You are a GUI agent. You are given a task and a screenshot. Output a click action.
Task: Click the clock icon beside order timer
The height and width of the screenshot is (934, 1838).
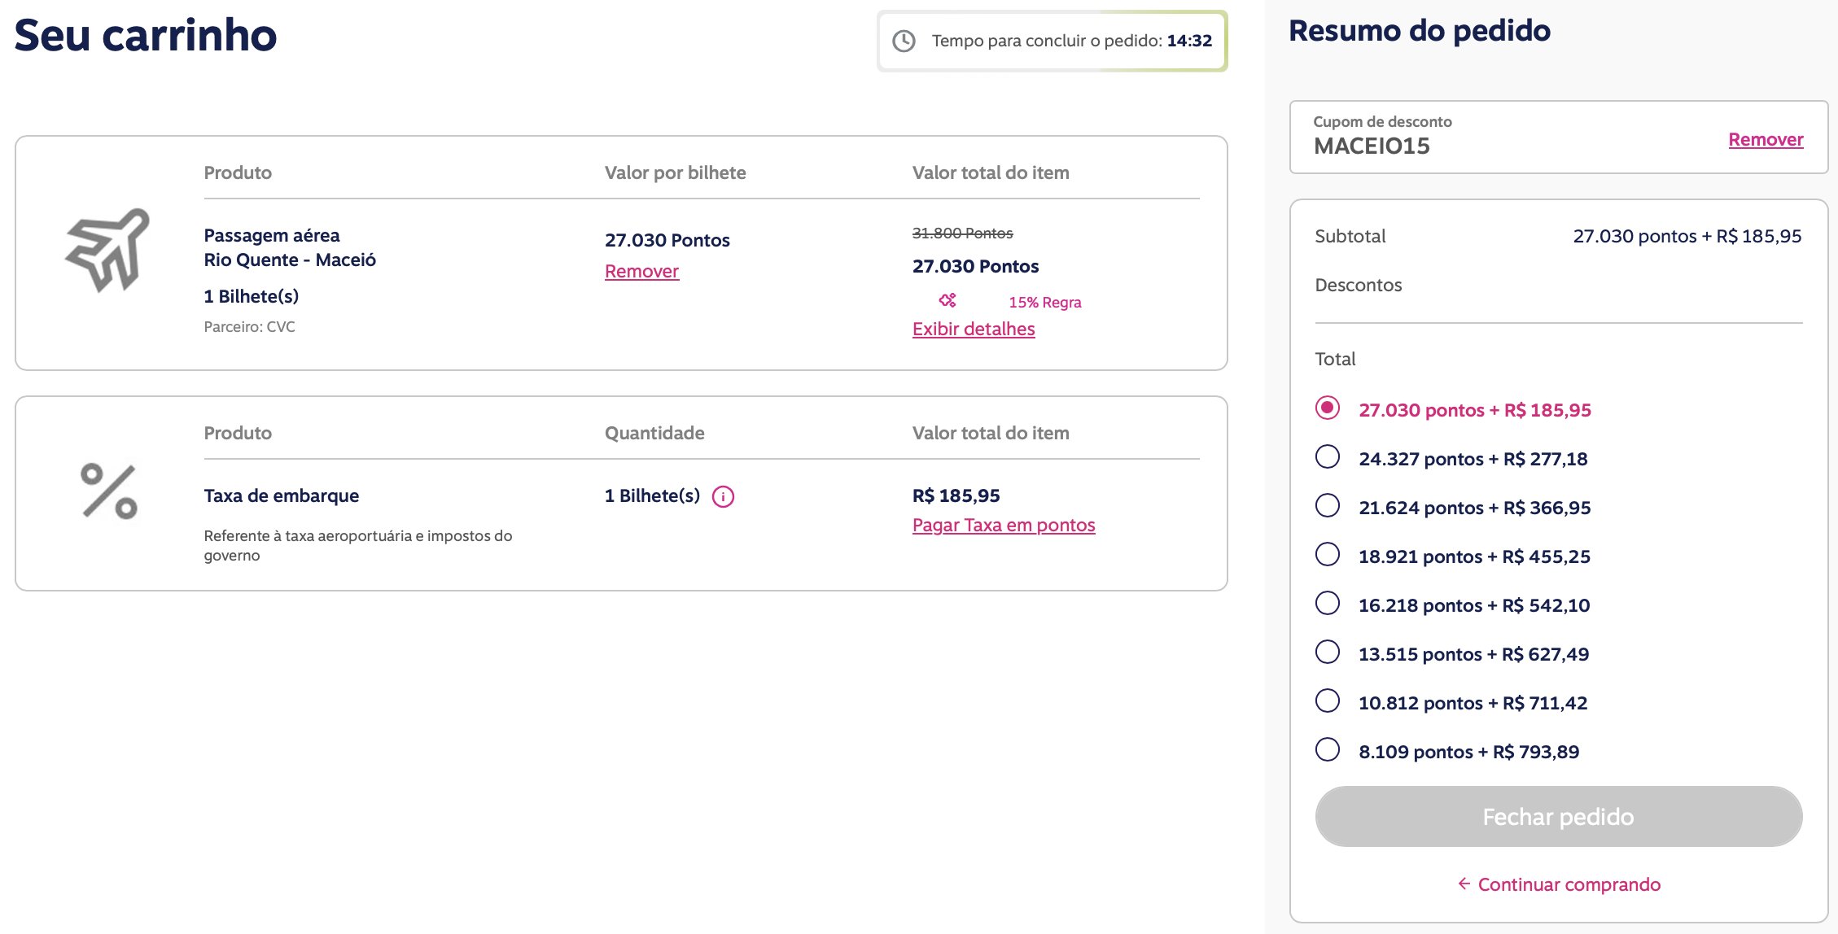tap(904, 41)
